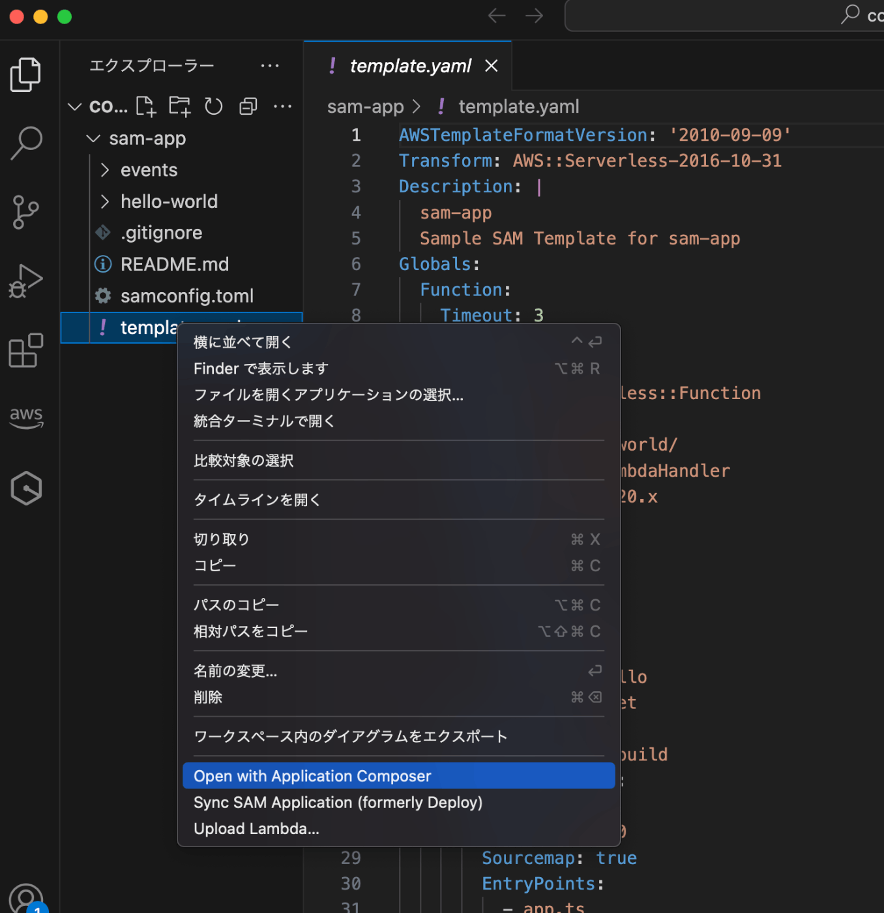Open the Explorer view in activity bar
This screenshot has width=884, height=913.
coord(26,74)
